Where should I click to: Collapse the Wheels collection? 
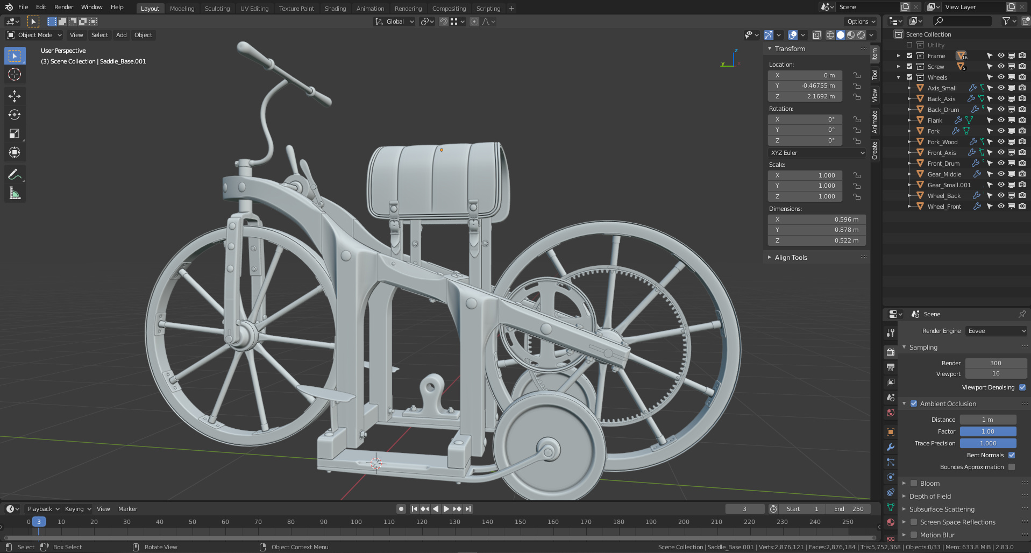(x=898, y=77)
